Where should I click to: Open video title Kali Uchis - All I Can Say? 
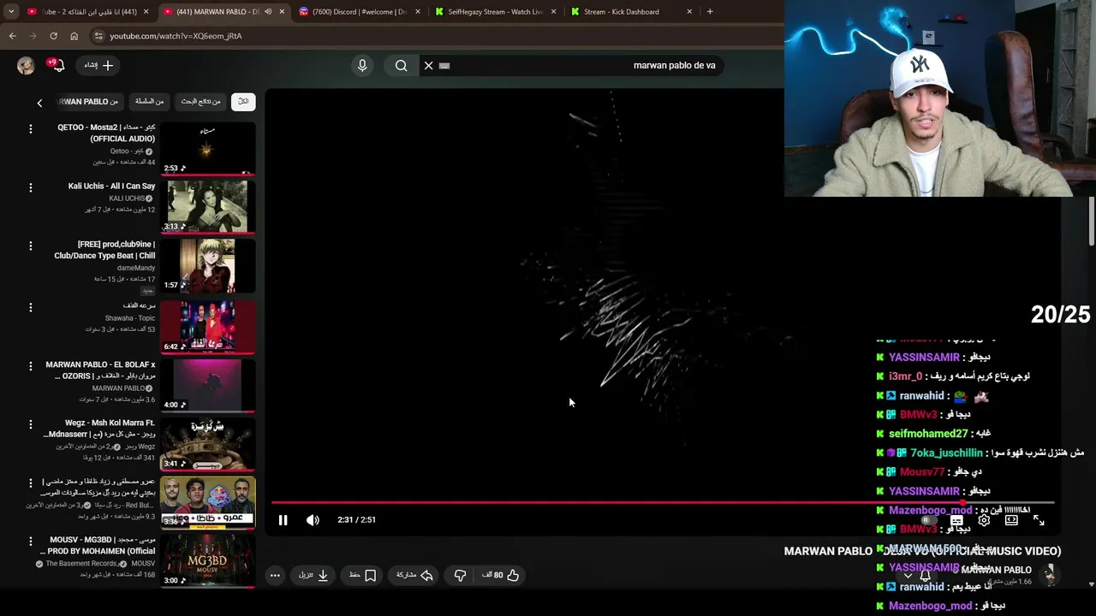click(x=111, y=186)
